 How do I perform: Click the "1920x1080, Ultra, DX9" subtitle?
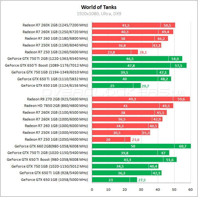99,14
